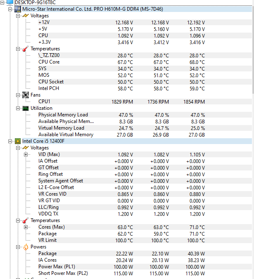
Task: Select the VDDQ TX voltage row
Action: (x=145, y=214)
